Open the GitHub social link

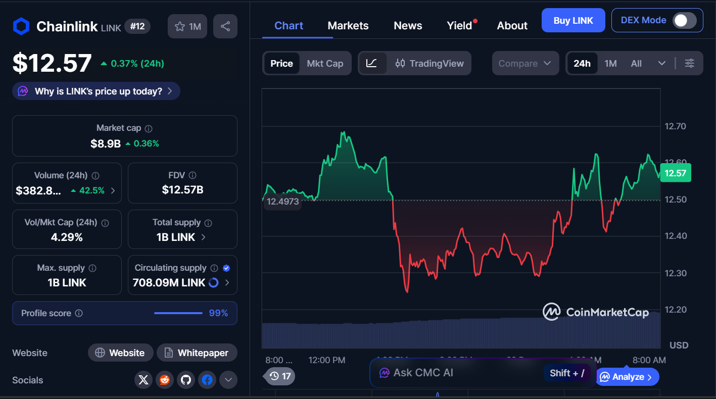pyautogui.click(x=186, y=380)
